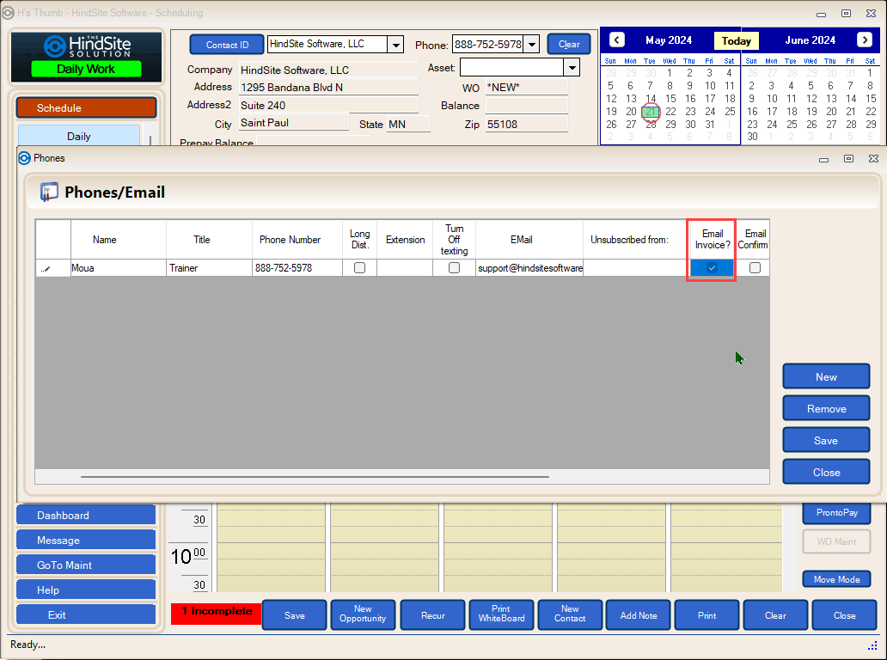Maximize the Phones dialog window
887x660 pixels.
[x=848, y=158]
